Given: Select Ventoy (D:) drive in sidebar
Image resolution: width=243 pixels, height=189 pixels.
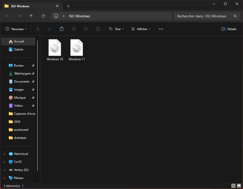Looking at the screenshot, I should coord(18,170).
